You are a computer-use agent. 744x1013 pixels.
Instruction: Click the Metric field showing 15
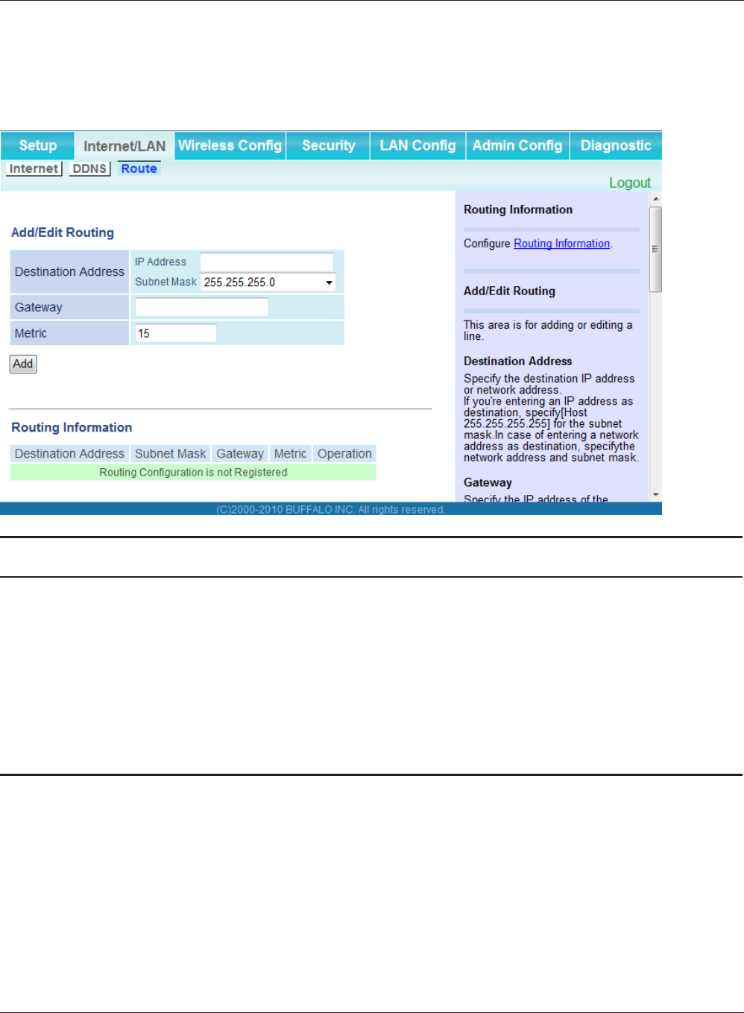pyautogui.click(x=175, y=333)
